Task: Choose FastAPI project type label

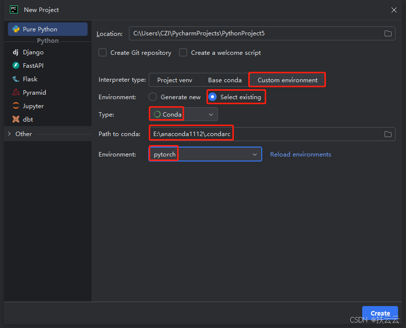Action: [33, 66]
